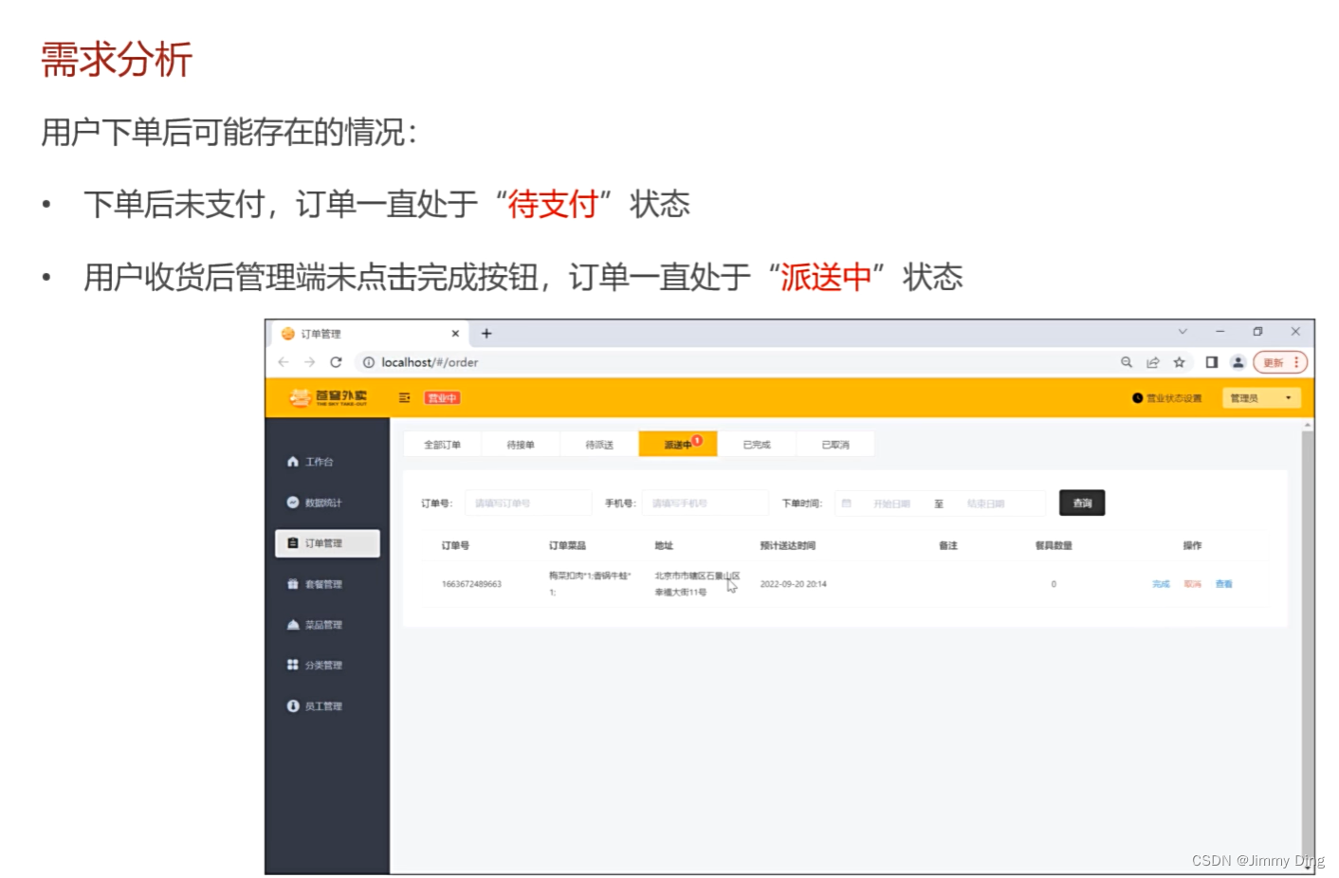Click the 营业中 status badge
The image size is (1339, 878).
[x=442, y=398]
